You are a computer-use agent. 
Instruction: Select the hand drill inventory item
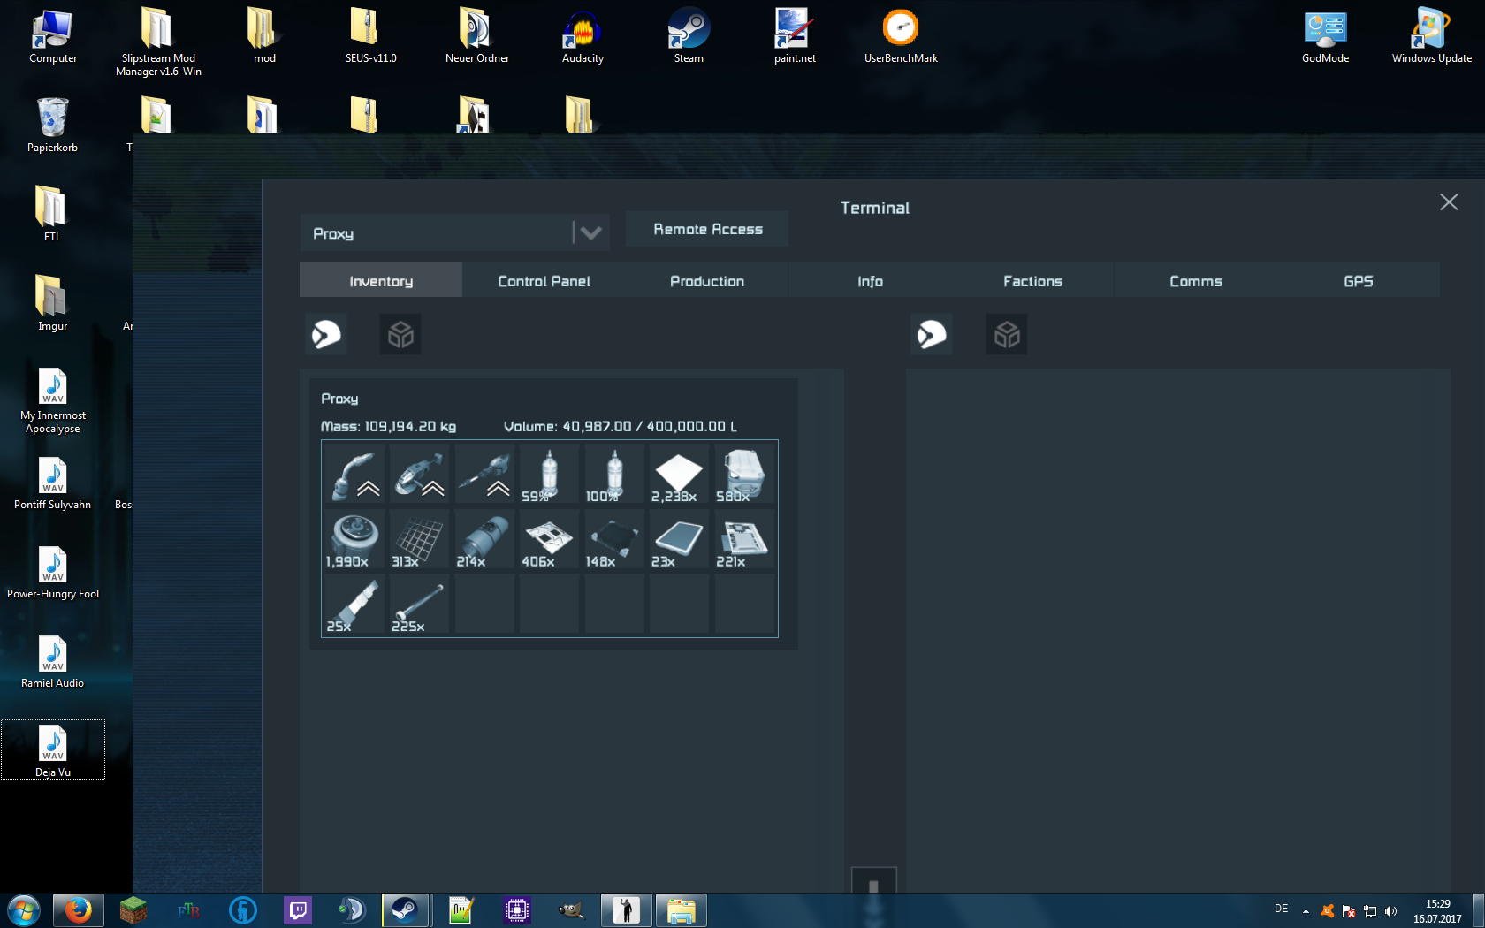tap(485, 474)
